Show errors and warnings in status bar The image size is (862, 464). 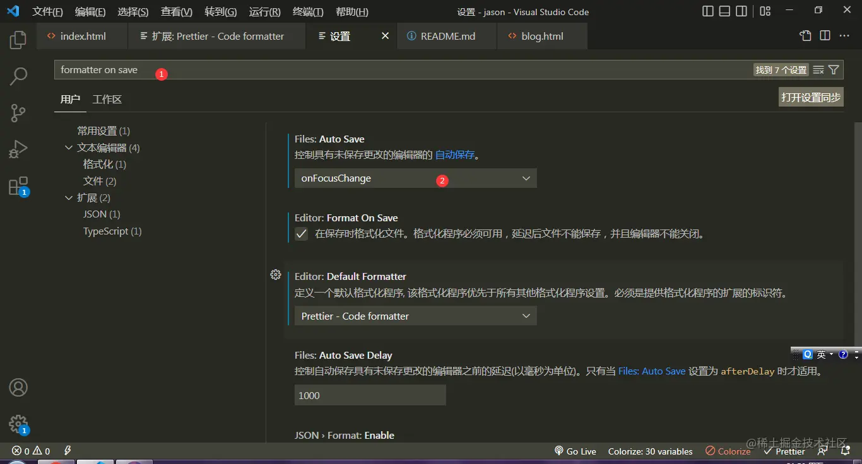click(31, 451)
